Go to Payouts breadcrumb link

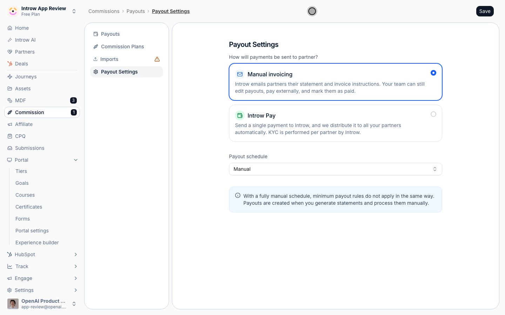(136, 11)
